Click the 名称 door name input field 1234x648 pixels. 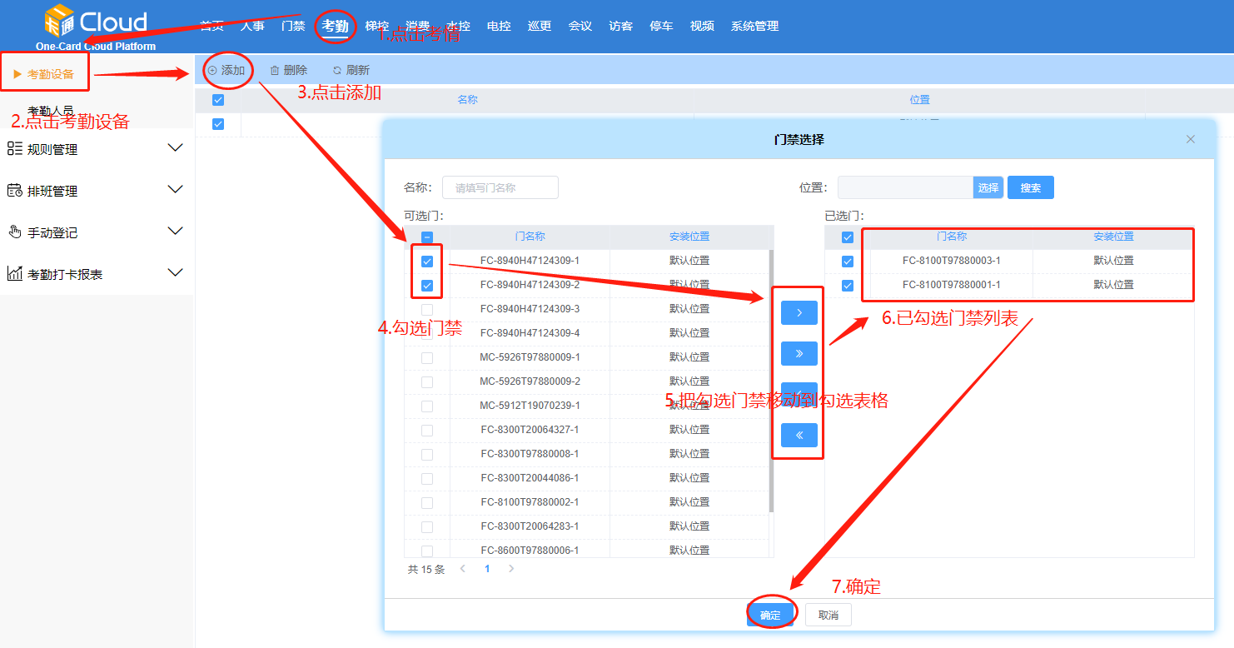[500, 188]
